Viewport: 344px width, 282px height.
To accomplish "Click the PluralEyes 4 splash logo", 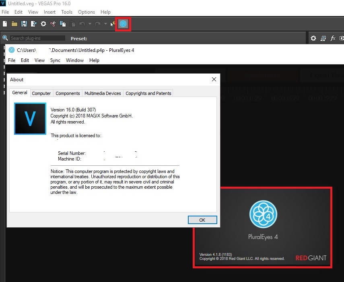I will click(x=263, y=214).
